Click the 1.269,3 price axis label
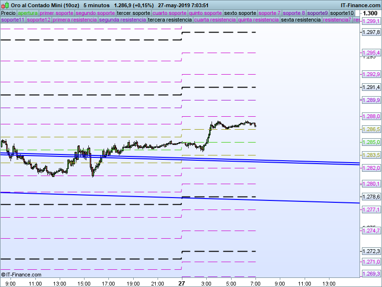Image resolution: width=382 pixels, height=287 pixels. 371,274
